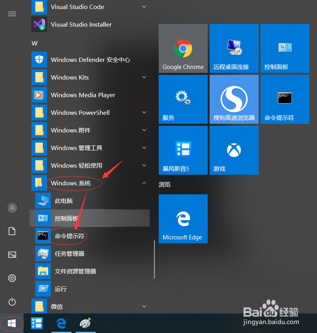
Task: Launch Command Prompt icon in app list
Action: click(x=43, y=236)
